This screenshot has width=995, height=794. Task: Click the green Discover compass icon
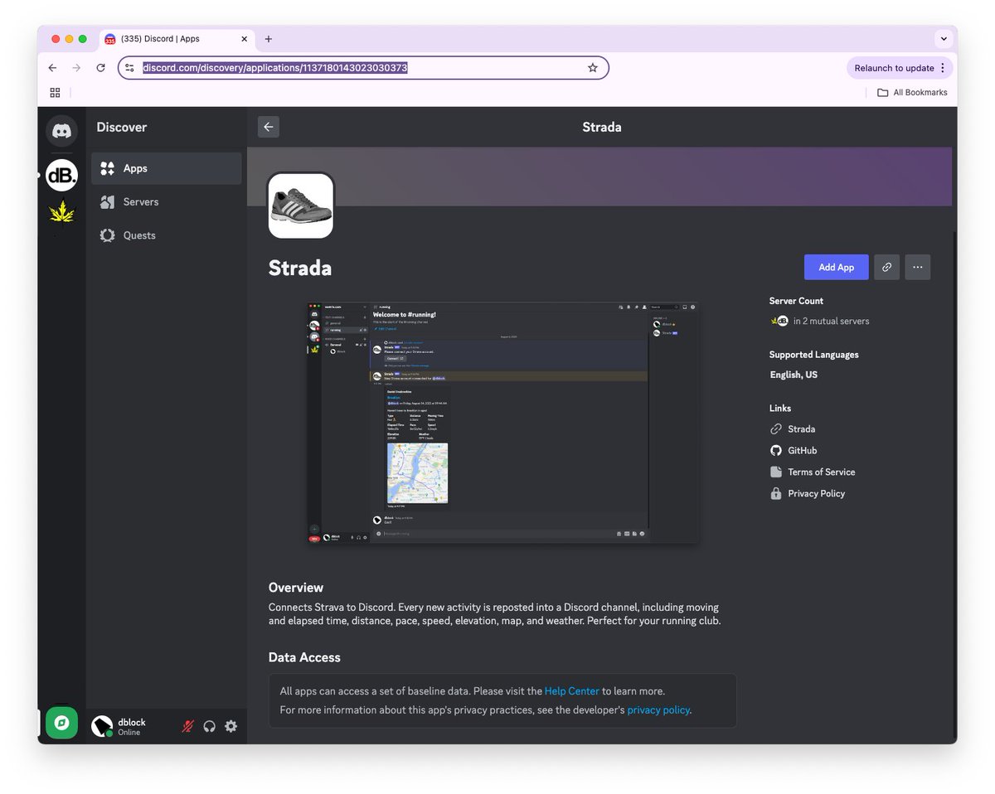pos(61,723)
